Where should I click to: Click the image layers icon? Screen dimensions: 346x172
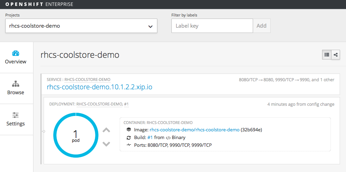click(129, 130)
